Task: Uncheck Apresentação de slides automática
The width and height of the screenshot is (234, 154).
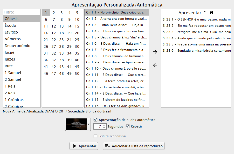Action: pos(95,120)
